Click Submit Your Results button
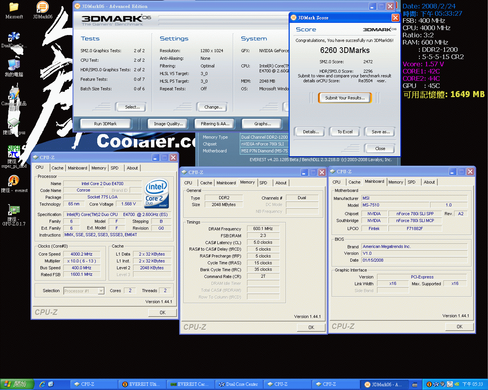This screenshot has height=390, width=488. point(345,98)
